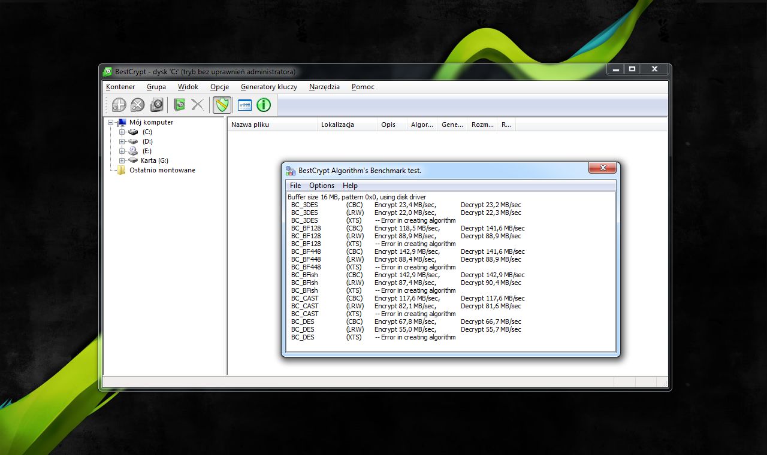Click BC_DES (XTS) error message line

[x=415, y=337]
